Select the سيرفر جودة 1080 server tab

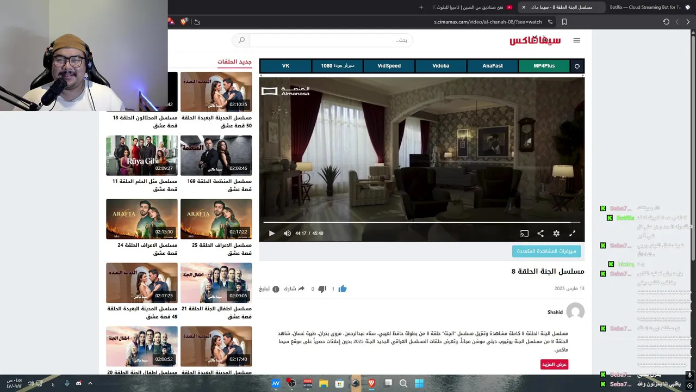point(337,66)
